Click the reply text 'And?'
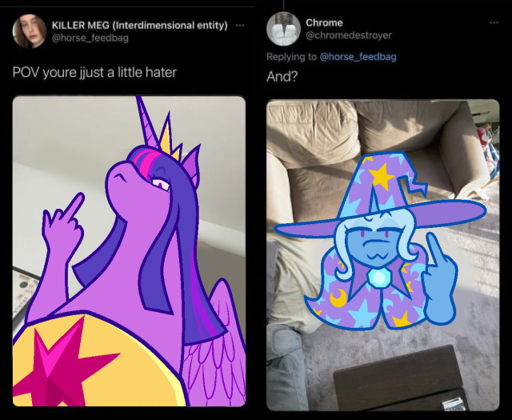 coord(282,77)
